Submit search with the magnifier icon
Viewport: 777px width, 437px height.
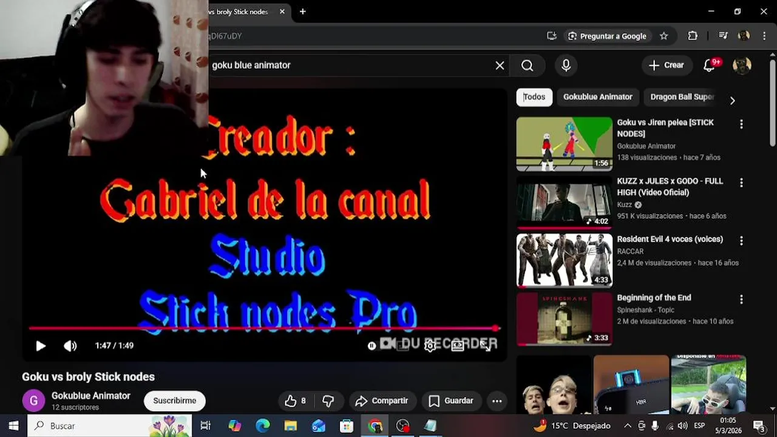(527, 66)
